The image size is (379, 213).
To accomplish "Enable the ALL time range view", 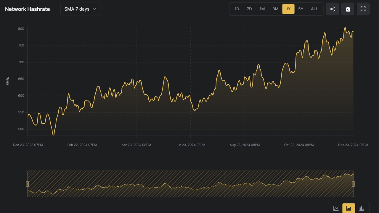I will tap(314, 9).
